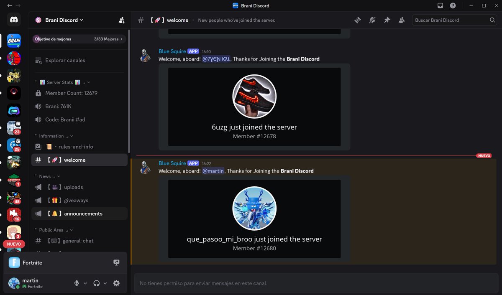Click the screen share icon beside Fortnite
Screen dimensions: 502x295
(x=116, y=262)
